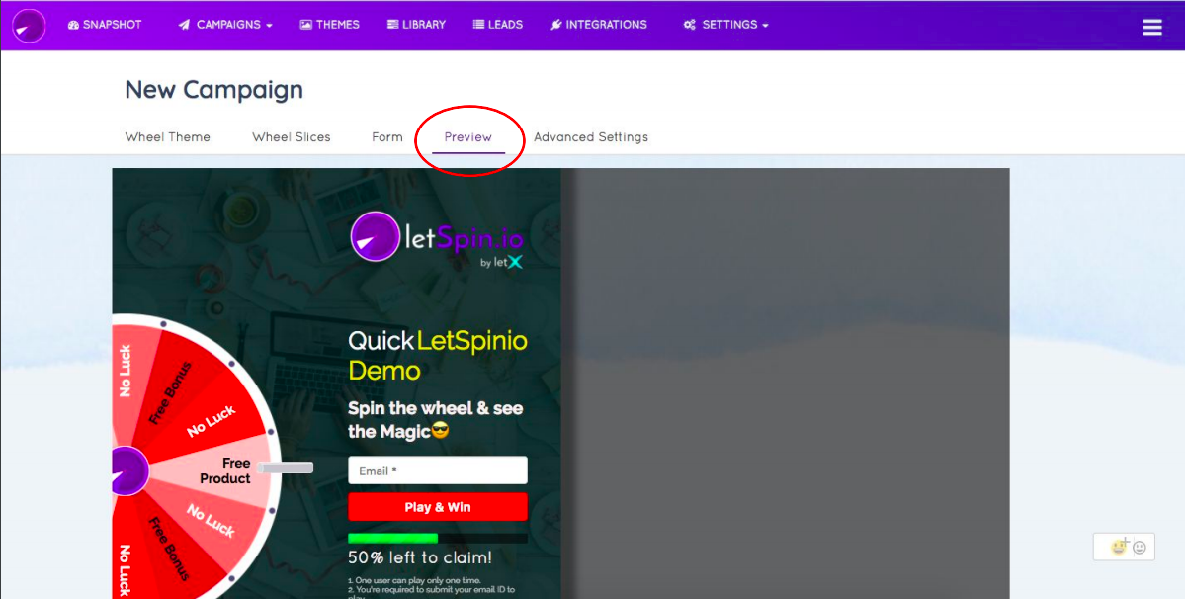Click the letSpin.io logo in preview
Viewport: 1185px width, 599px height.
(x=437, y=239)
